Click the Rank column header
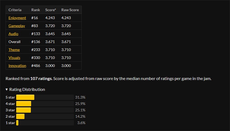 pos(36,10)
